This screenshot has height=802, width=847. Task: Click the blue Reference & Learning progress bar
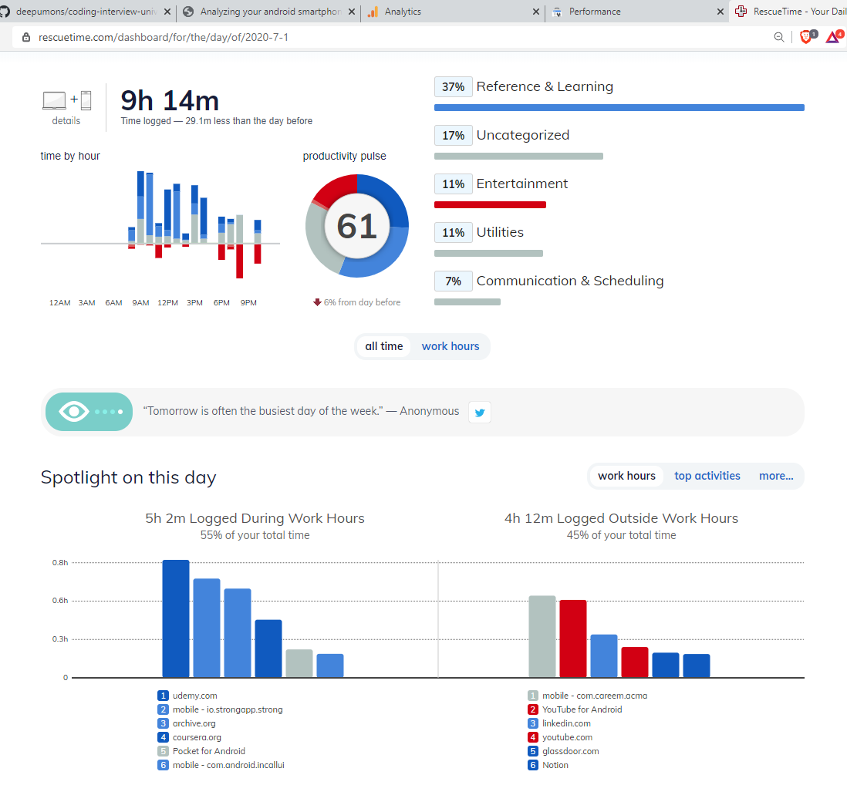[x=619, y=107]
